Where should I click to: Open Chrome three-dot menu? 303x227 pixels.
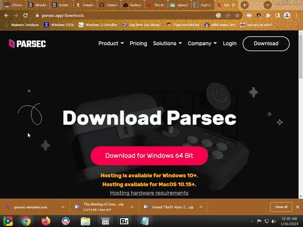click(x=296, y=15)
